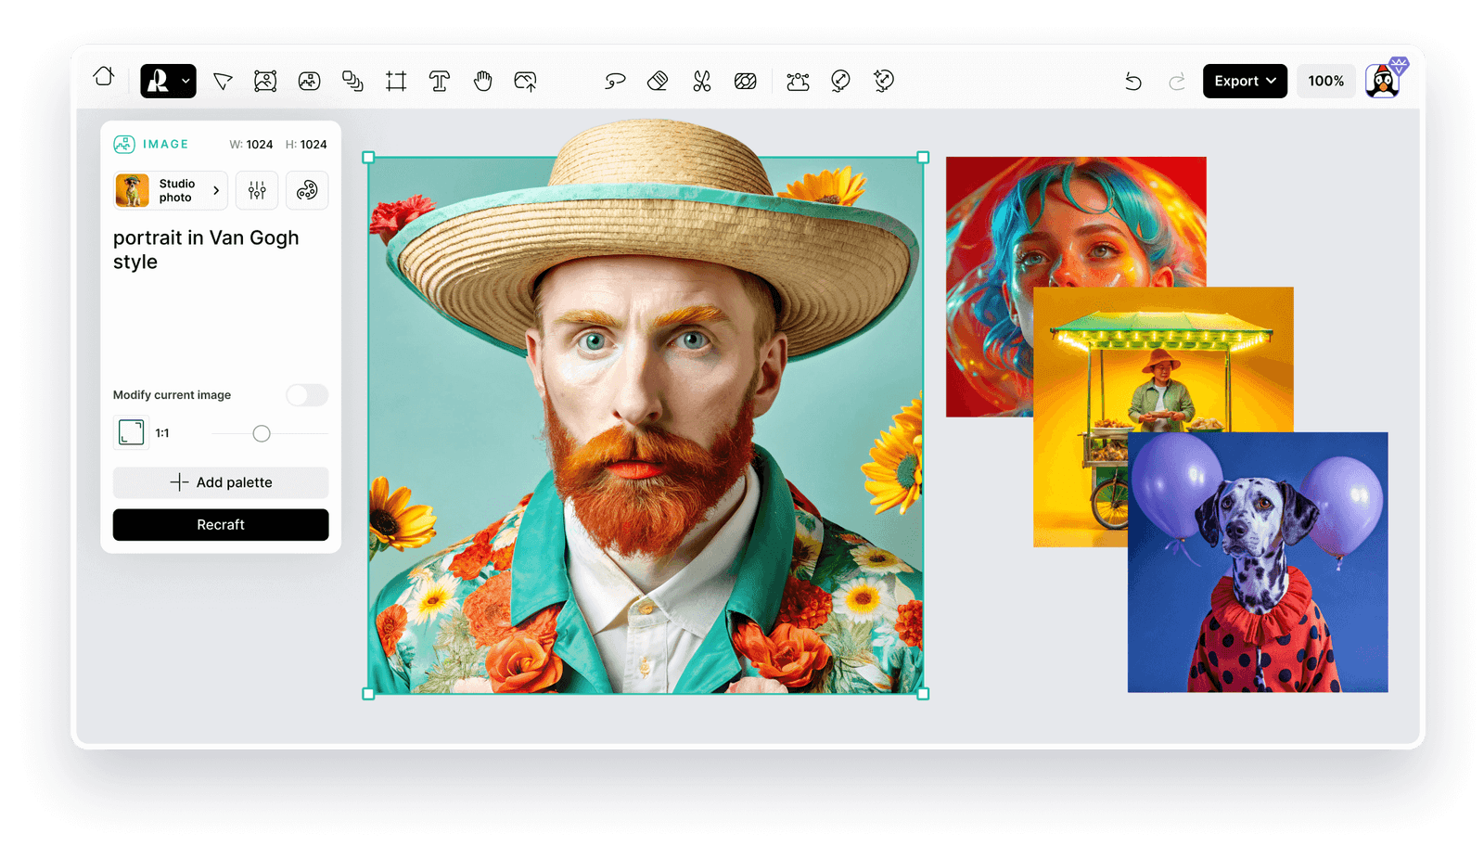The height and width of the screenshot is (859, 1484).
Task: Open the Text tool
Action: click(x=439, y=82)
